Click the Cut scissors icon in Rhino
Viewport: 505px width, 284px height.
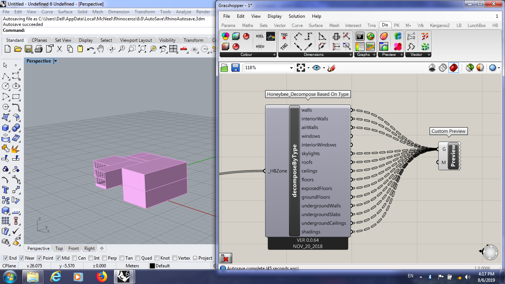pyautogui.click(x=60, y=49)
